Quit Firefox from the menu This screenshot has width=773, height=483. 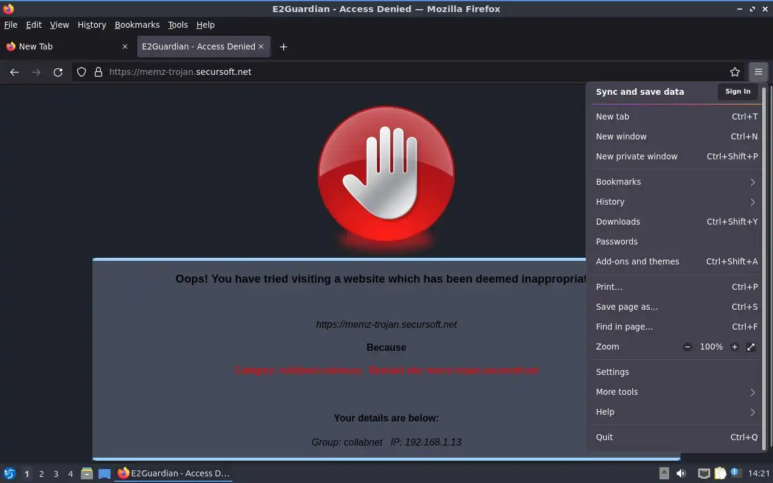click(x=676, y=437)
